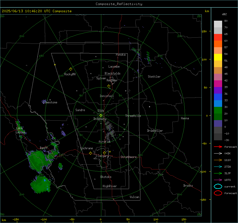
Task: Click the yellow diamond marker near Cochrane
Action: (90, 153)
